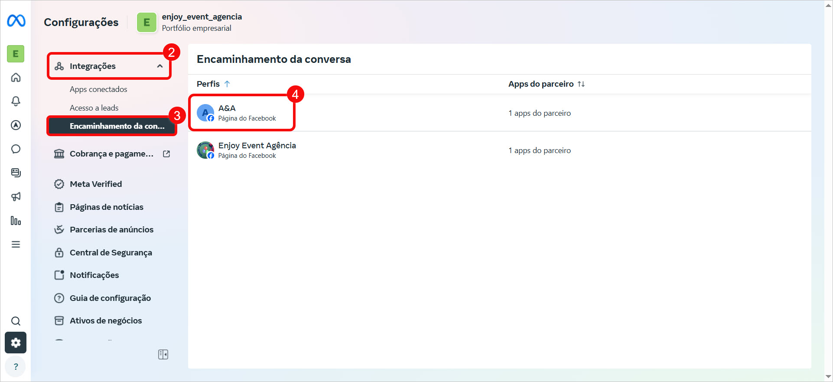Click the search magnifier icon
The height and width of the screenshot is (382, 833).
(x=16, y=321)
